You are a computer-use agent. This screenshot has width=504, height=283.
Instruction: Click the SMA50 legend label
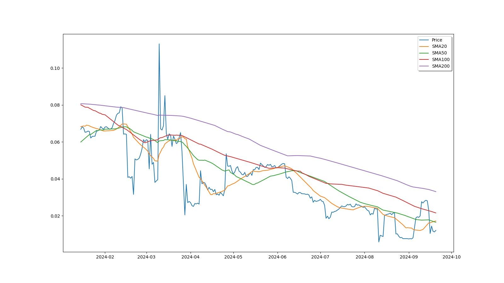coord(439,53)
